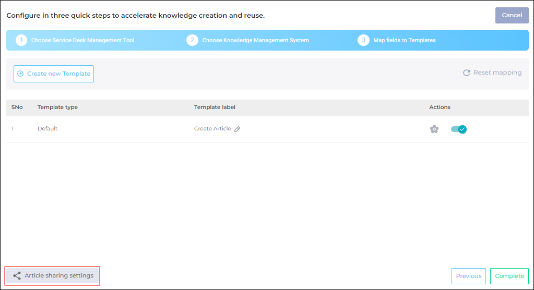Go to step 2 Choose Knowledge Management System
This screenshot has width=534, height=290.
coord(247,40)
